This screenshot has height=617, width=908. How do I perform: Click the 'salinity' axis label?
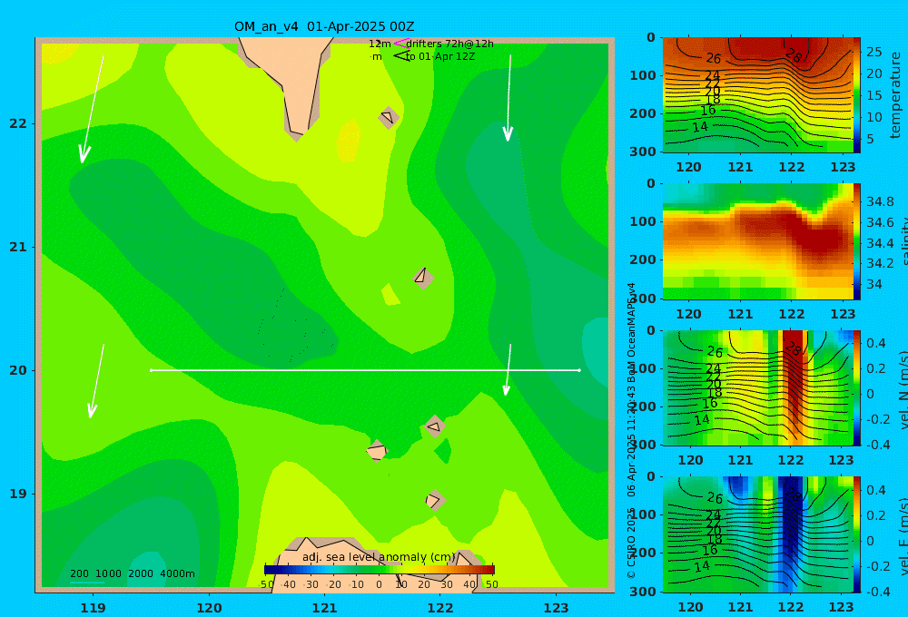coord(904,240)
